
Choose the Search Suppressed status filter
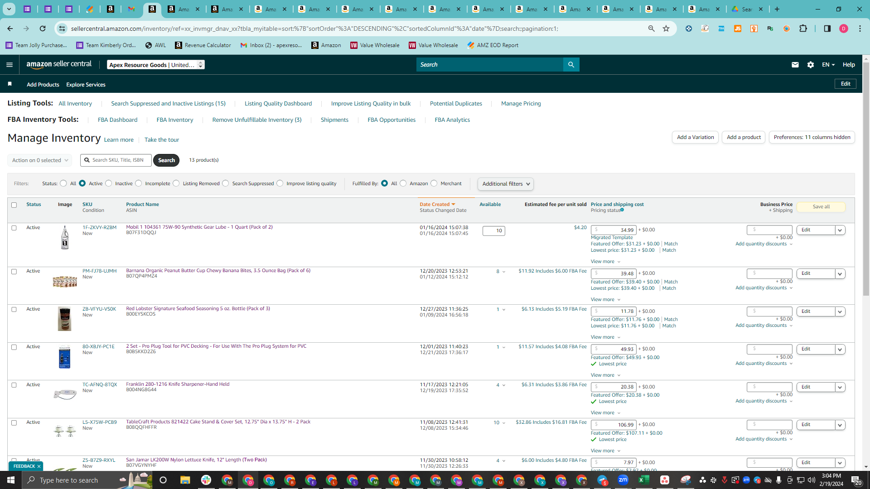(226, 183)
